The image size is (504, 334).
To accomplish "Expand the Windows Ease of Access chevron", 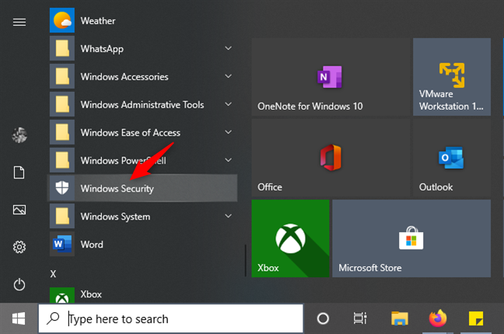I will (x=228, y=132).
